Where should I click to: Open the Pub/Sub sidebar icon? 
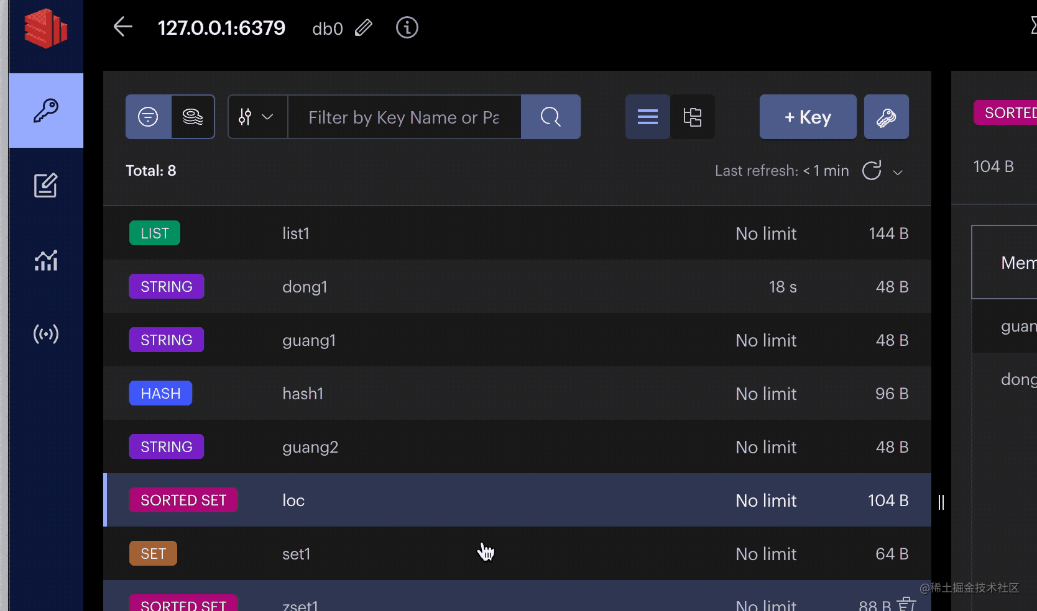click(x=46, y=334)
